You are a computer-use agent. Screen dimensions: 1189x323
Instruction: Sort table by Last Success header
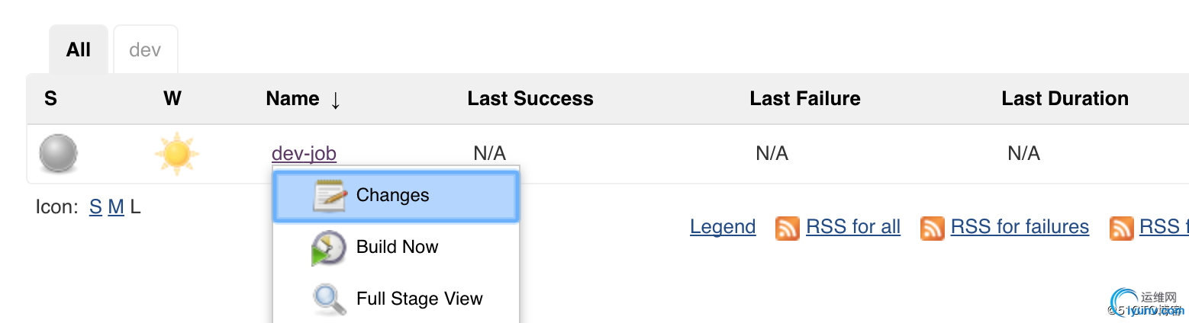(x=530, y=98)
